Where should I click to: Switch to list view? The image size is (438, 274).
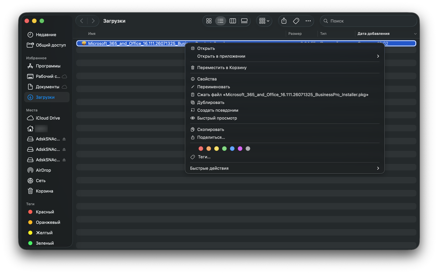[x=221, y=21]
